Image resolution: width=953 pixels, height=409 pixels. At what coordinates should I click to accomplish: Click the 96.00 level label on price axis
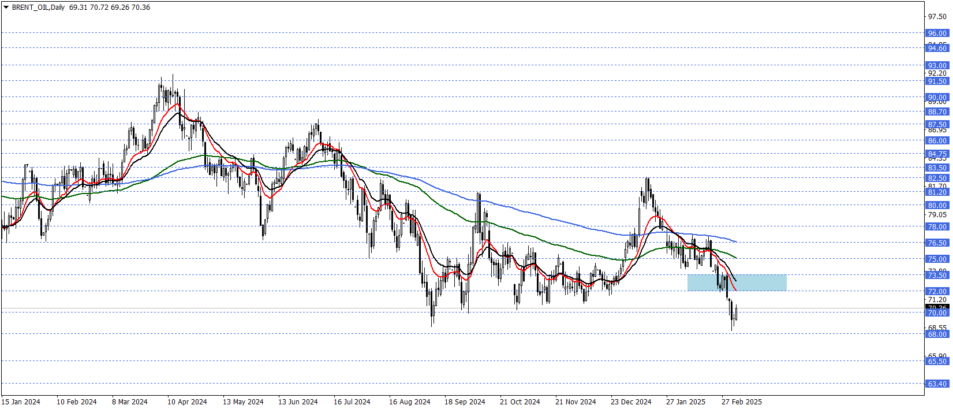point(937,34)
